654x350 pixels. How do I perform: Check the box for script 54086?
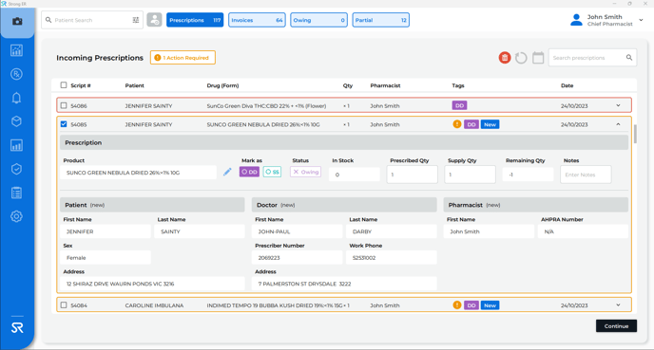(64, 105)
